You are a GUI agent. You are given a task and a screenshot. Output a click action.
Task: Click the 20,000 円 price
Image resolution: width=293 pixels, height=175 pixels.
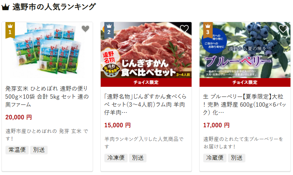coord(19,117)
